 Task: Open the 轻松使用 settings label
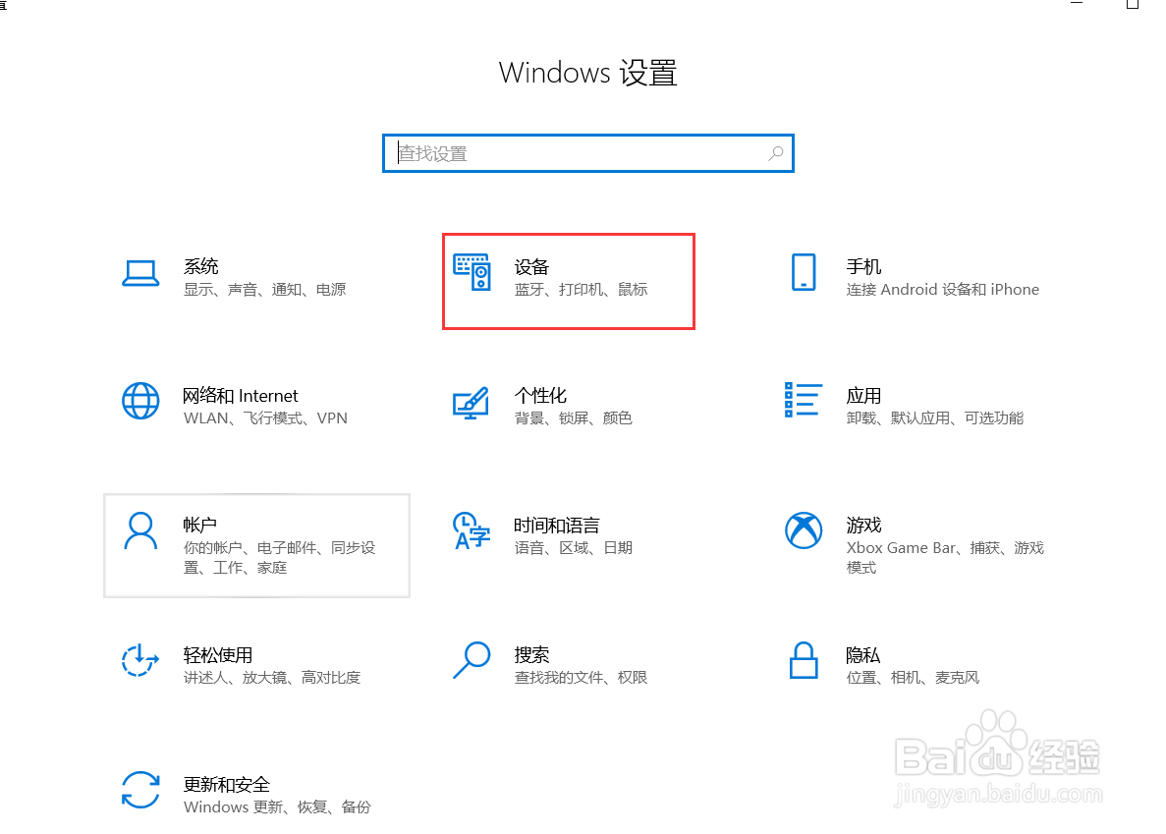pos(218,655)
